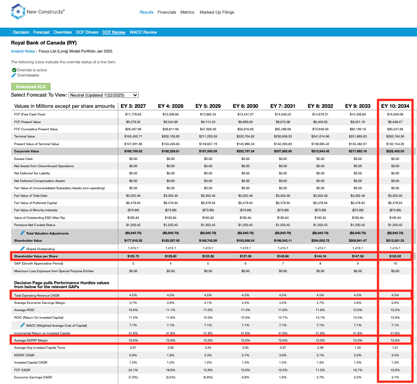Click the $150.92 shareholder value per share
Image resolution: width=417 pixels, height=384 pixels.
click(x=395, y=256)
